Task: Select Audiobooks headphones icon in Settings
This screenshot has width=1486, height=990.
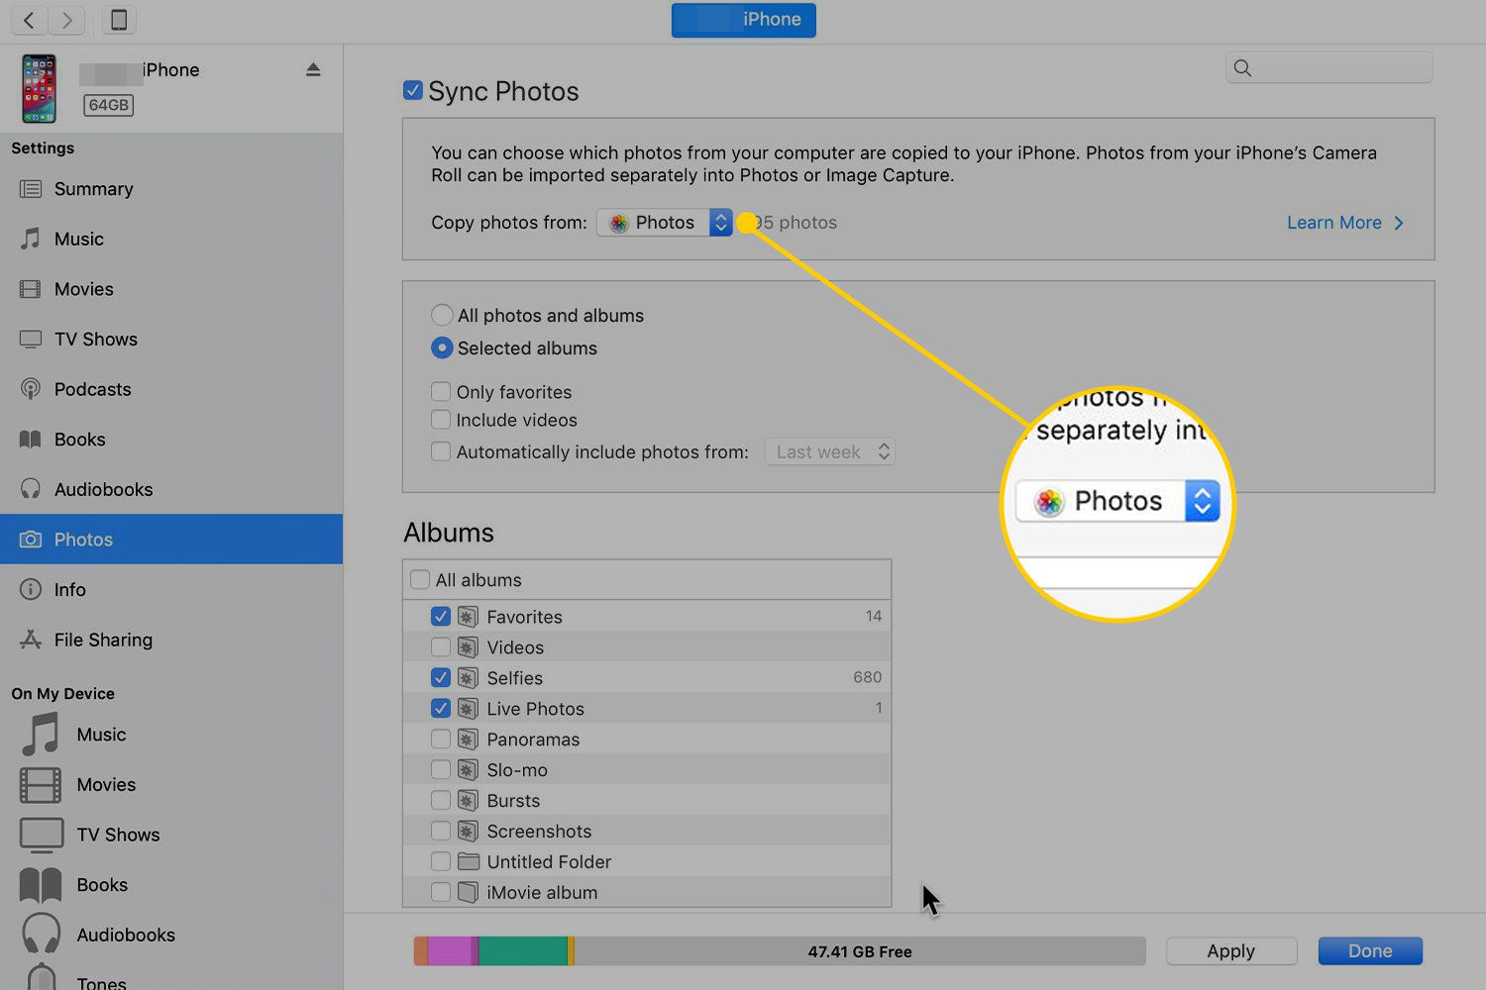Action: pos(31,489)
